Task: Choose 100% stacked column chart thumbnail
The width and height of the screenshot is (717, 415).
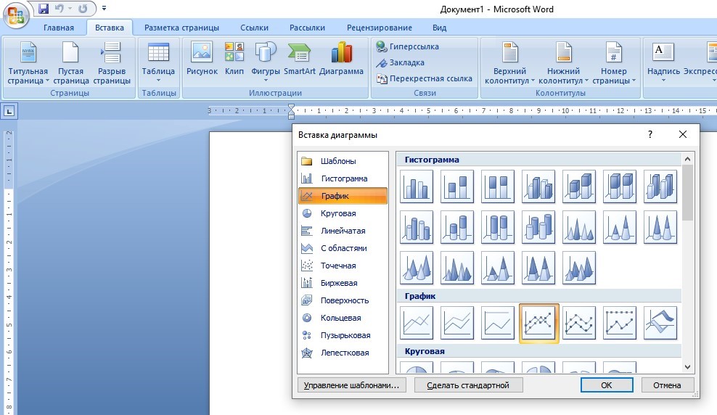Action: 498,186
